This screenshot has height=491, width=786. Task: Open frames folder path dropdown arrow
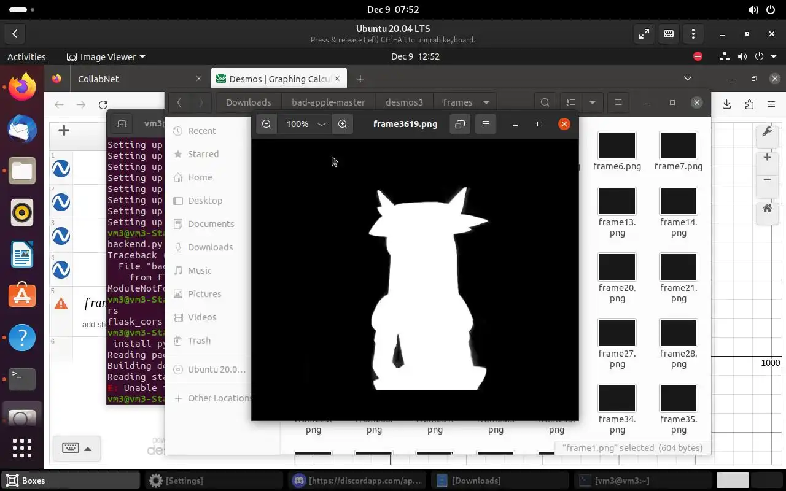click(x=486, y=102)
